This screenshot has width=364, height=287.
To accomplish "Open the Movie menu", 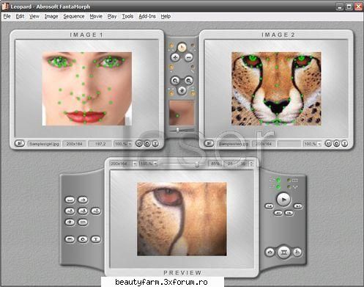I will [96, 16].
